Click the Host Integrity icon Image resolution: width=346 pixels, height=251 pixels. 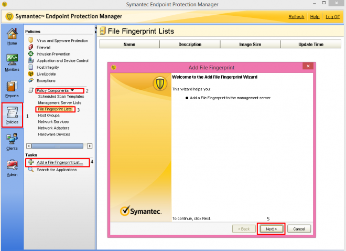click(x=31, y=67)
